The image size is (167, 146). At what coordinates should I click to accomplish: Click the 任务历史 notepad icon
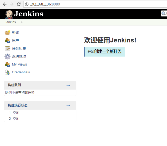(x=7, y=48)
